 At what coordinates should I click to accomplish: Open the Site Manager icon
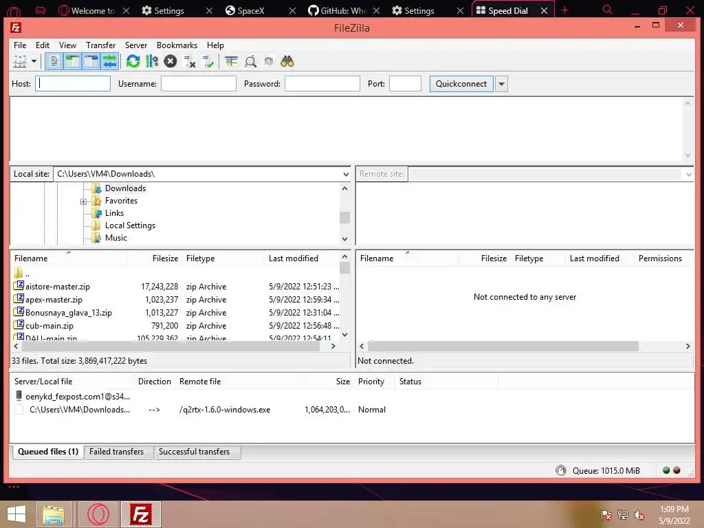pos(20,61)
